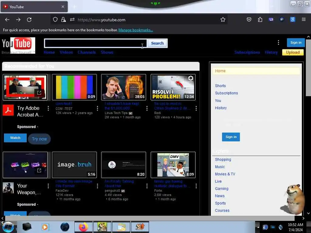Click the yellow Upload button
311x233 pixels.
[x=293, y=52]
